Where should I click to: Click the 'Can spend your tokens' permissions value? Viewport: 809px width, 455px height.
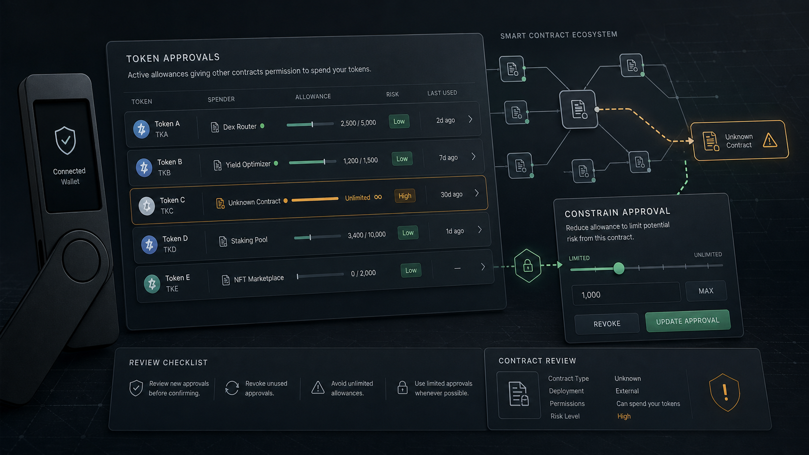(648, 404)
